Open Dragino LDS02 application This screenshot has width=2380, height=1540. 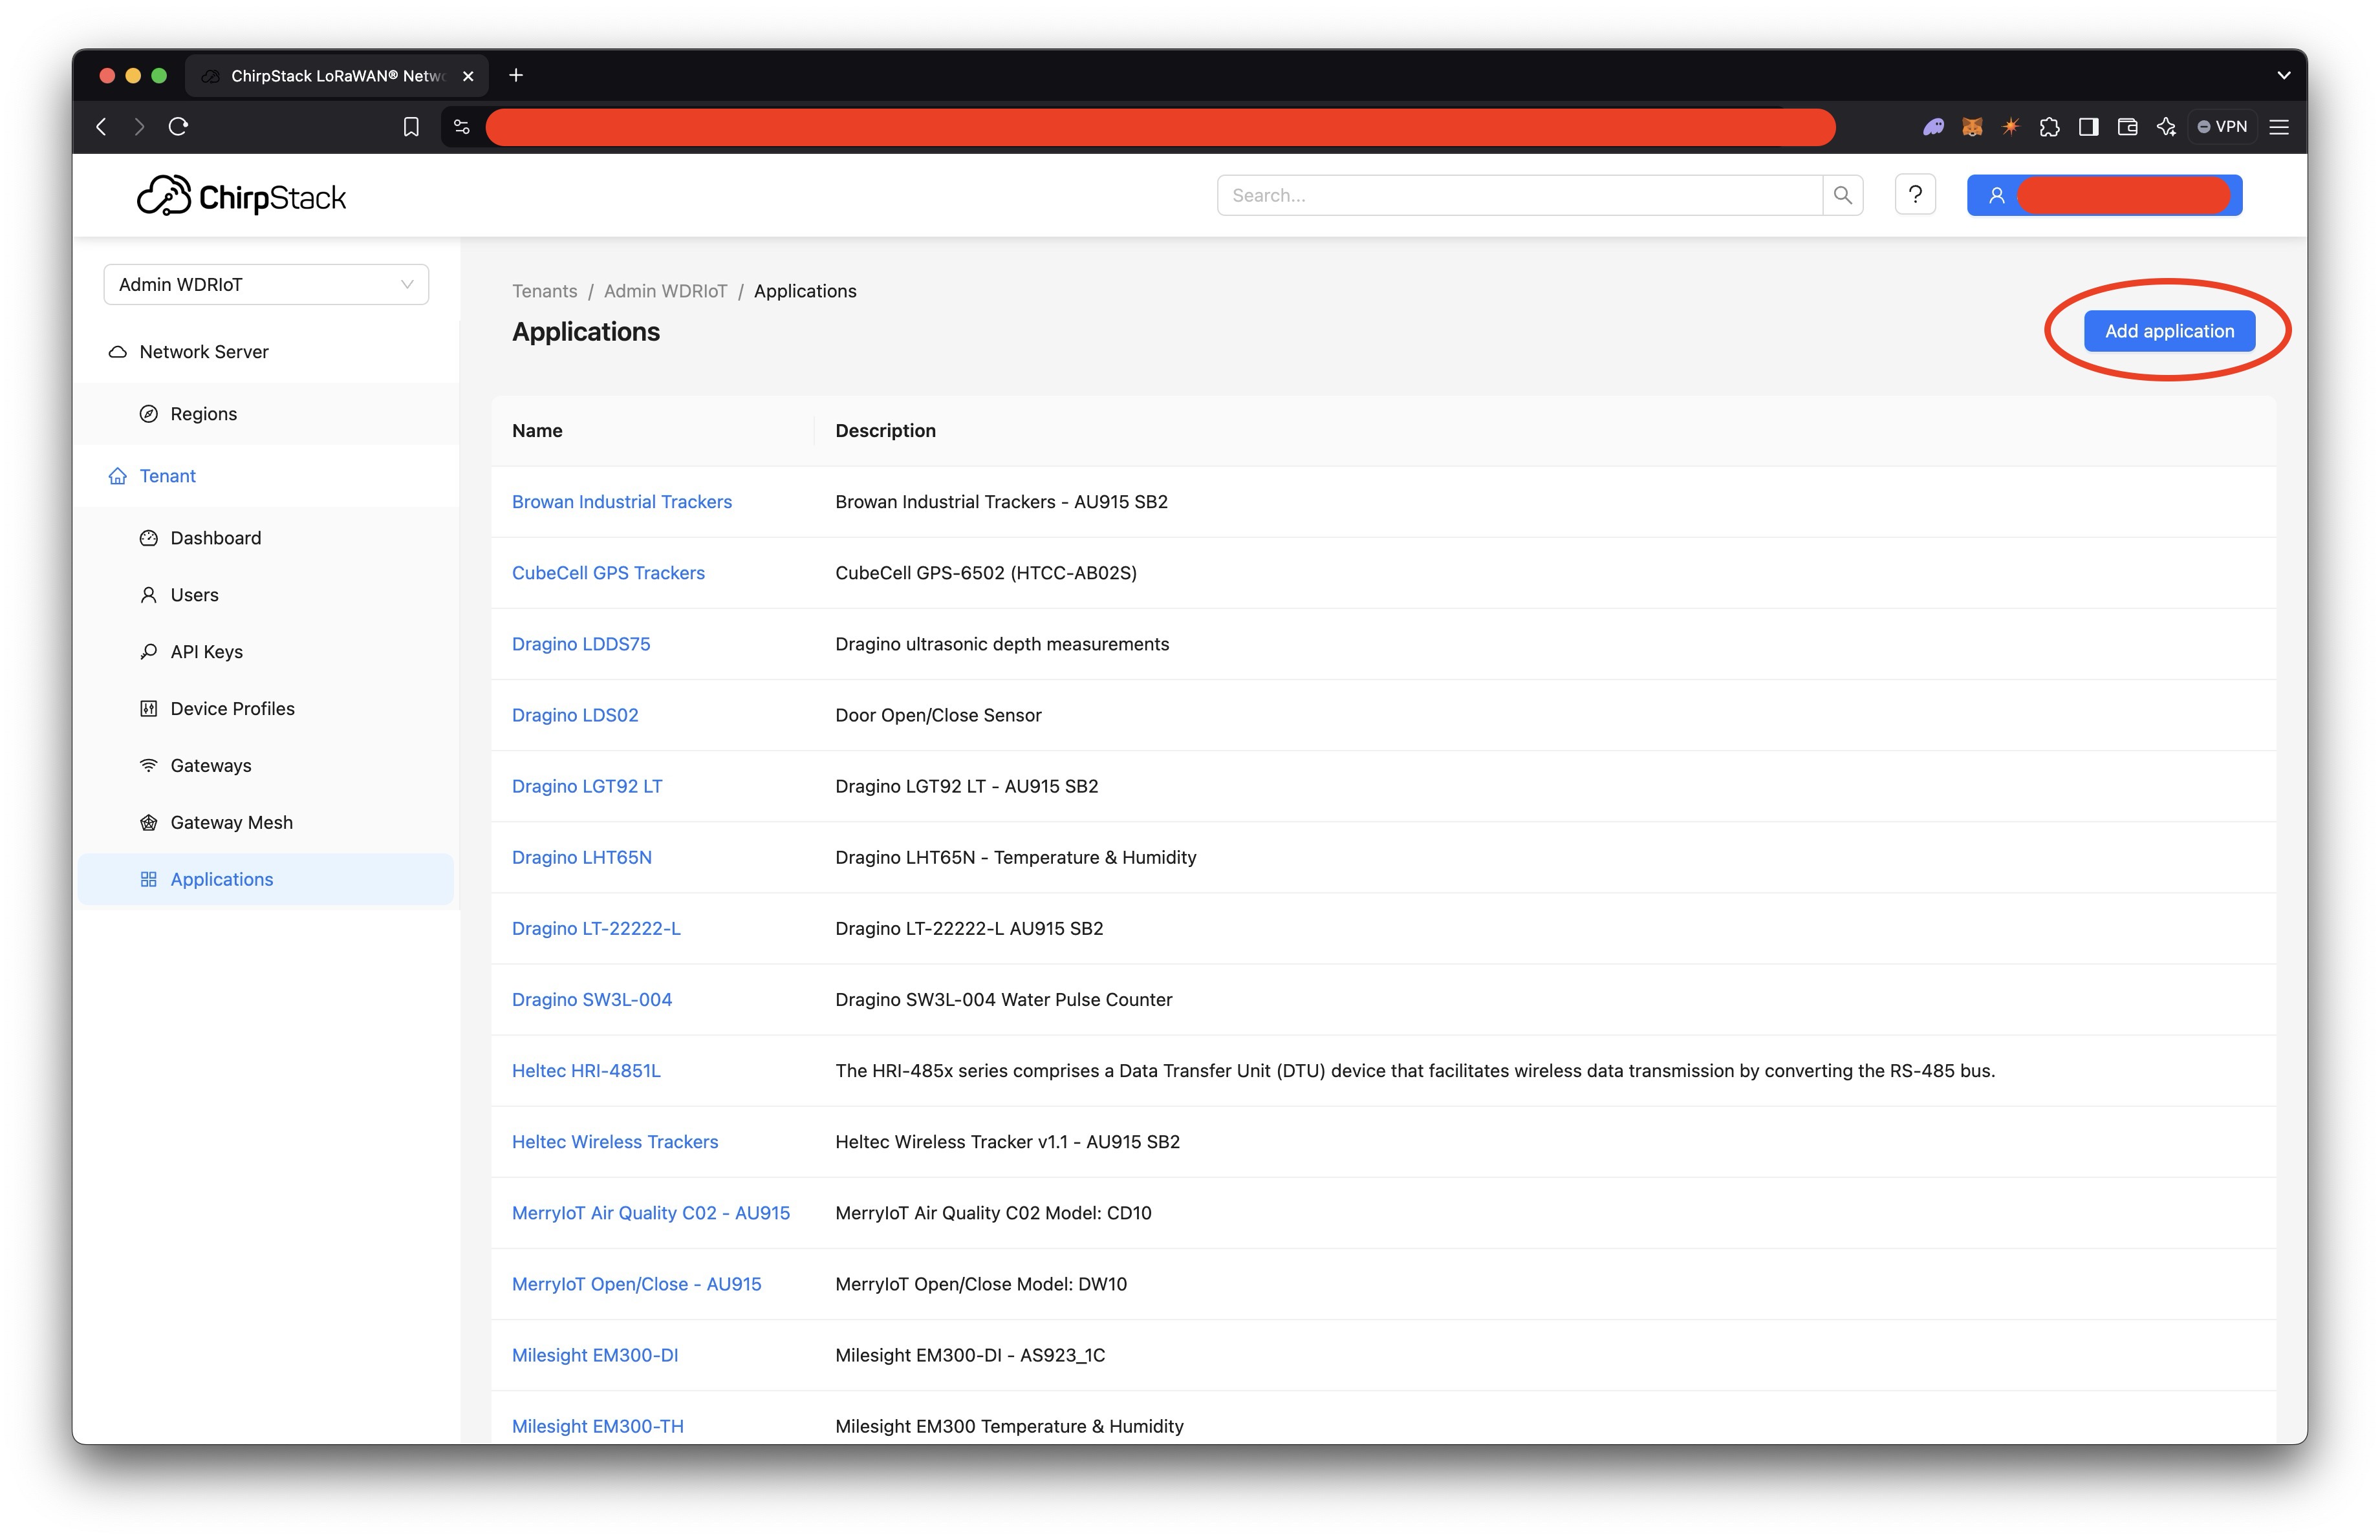pos(575,714)
